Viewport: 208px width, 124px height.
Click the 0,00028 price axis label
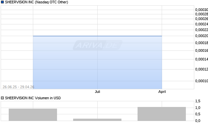[x=202, y=14]
